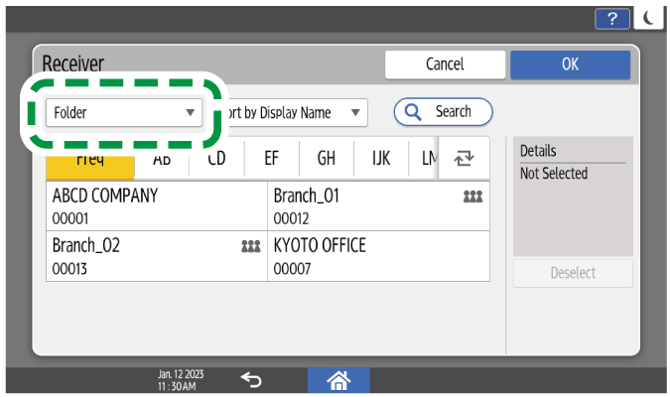Viewport: 670px width, 397px height.
Task: Confirm with the OK button
Action: coord(570,64)
